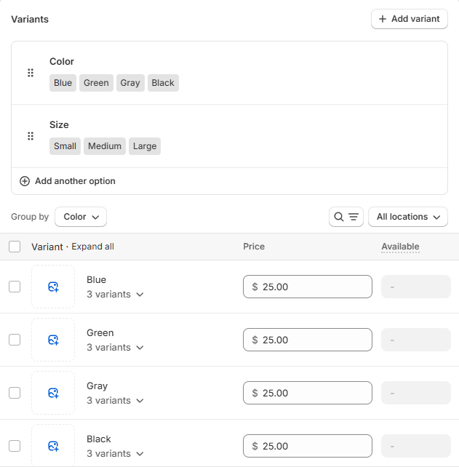Click the add image icon for Blue
This screenshot has height=467, width=459.
click(53, 287)
